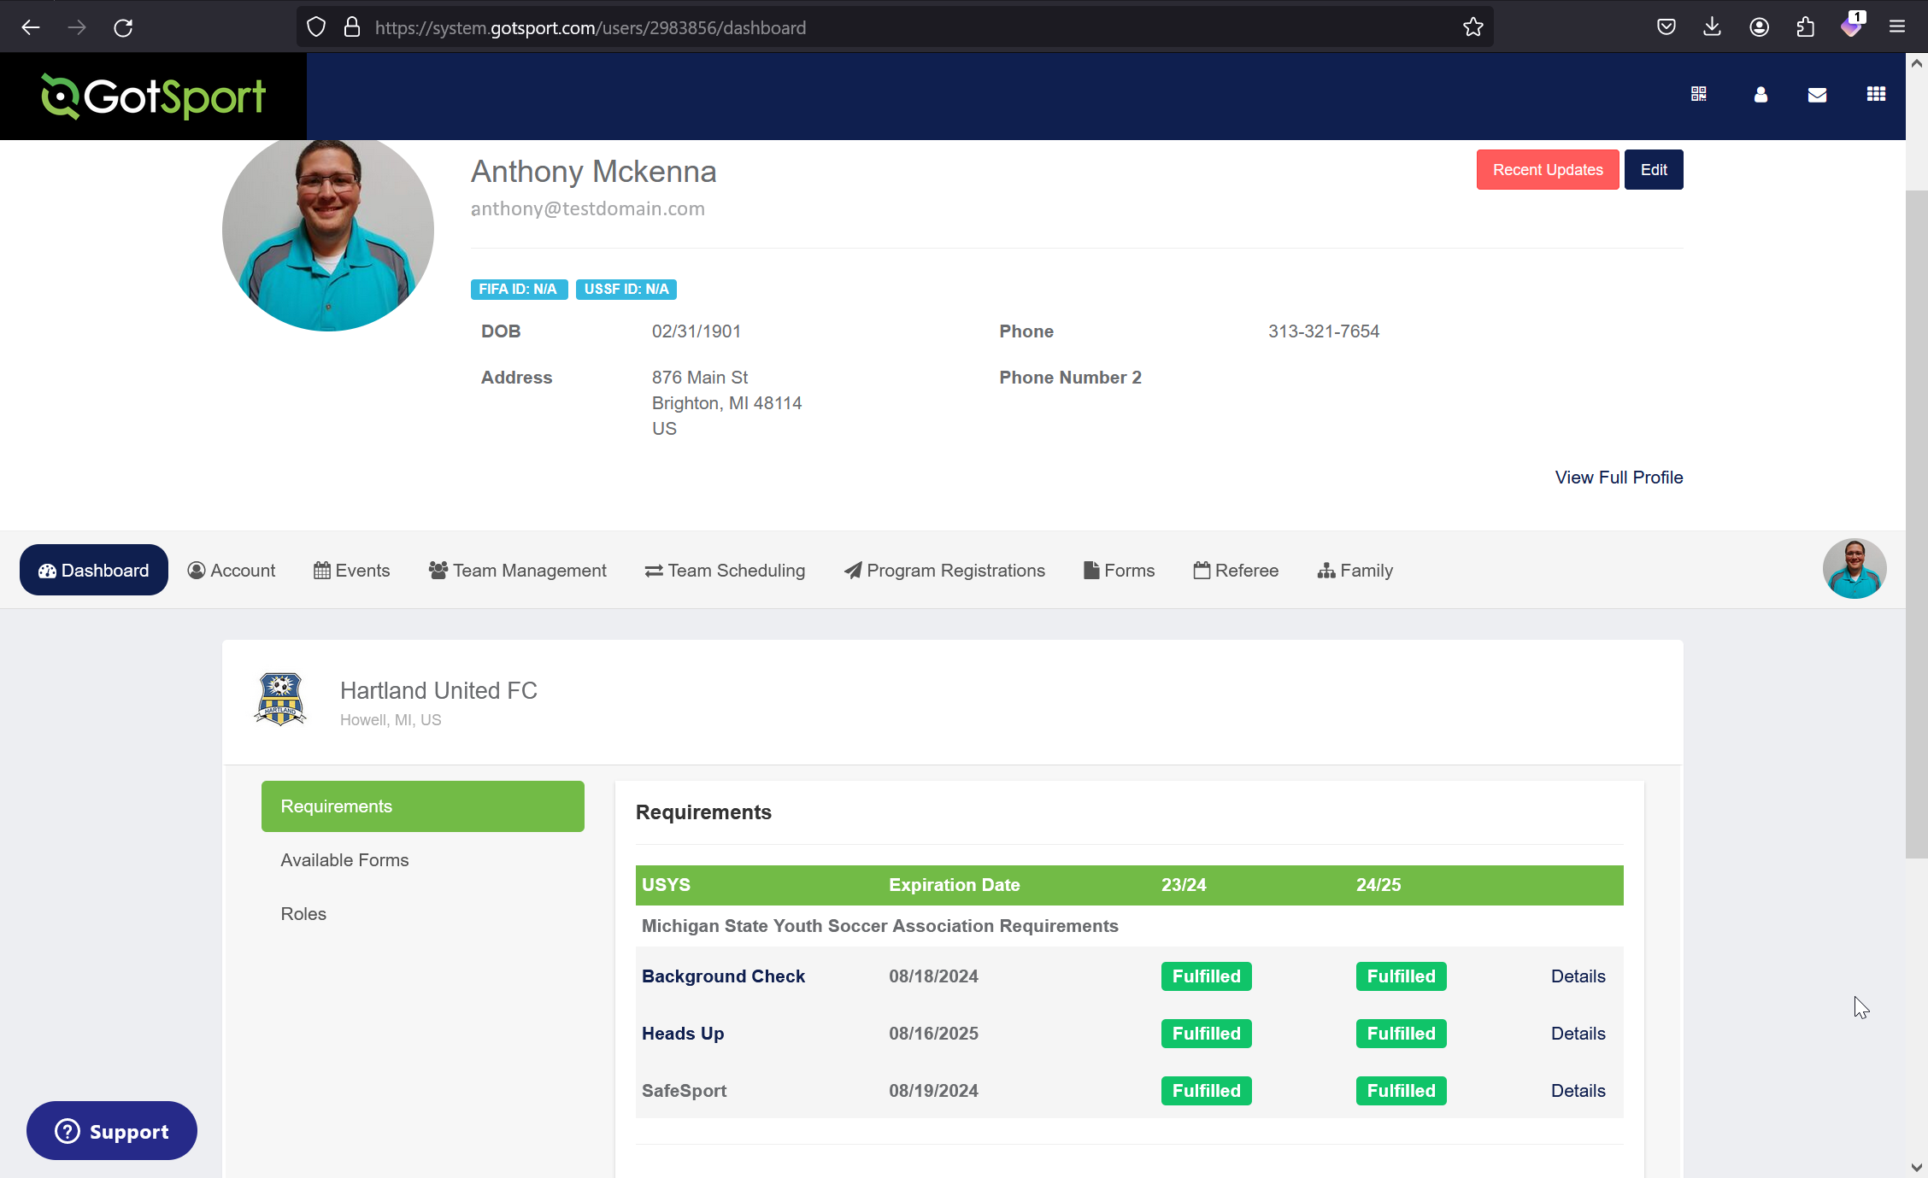
Task: Click the browser forward arrow
Action: [77, 27]
